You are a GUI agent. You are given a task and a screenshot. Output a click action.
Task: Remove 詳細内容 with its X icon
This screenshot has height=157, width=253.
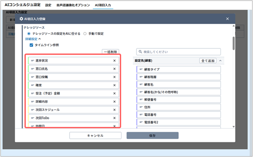coord(114,101)
